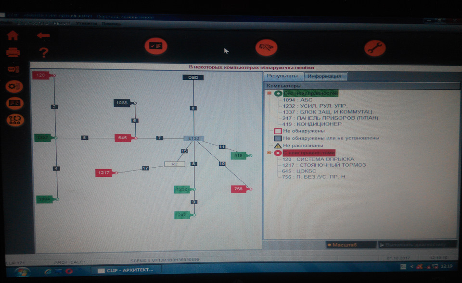Click the Start orb on taskbar
462x283 pixels.
(22, 271)
